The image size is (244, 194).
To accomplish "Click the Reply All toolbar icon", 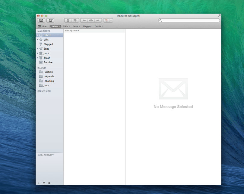I will point(91,20).
